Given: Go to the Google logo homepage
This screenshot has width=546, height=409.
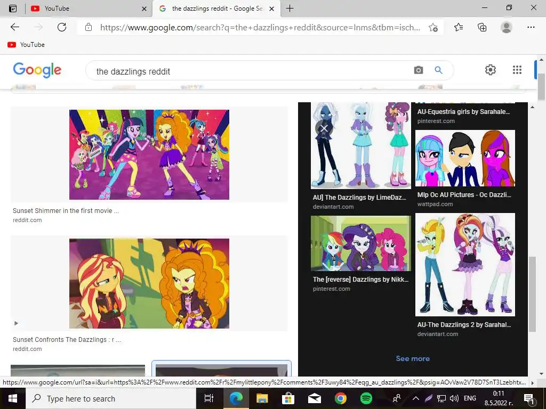Looking at the screenshot, I should pos(37,70).
